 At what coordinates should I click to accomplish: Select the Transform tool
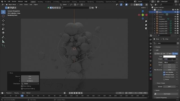coord(3,33)
